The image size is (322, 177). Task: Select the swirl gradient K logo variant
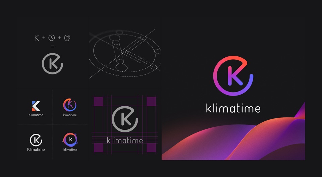(70, 105)
